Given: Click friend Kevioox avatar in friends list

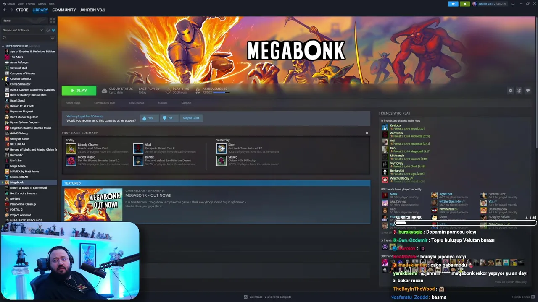Looking at the screenshot, I should [x=385, y=127].
